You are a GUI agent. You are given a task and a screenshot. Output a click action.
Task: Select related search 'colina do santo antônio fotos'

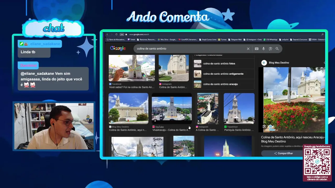pyautogui.click(x=224, y=63)
